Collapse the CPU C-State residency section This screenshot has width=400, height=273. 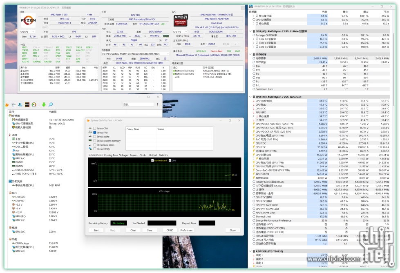coord(250,31)
